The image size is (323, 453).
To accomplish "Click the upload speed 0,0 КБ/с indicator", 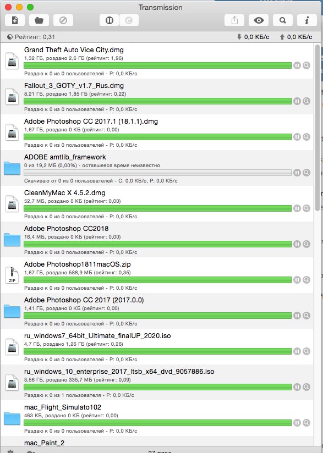I will coord(296,37).
